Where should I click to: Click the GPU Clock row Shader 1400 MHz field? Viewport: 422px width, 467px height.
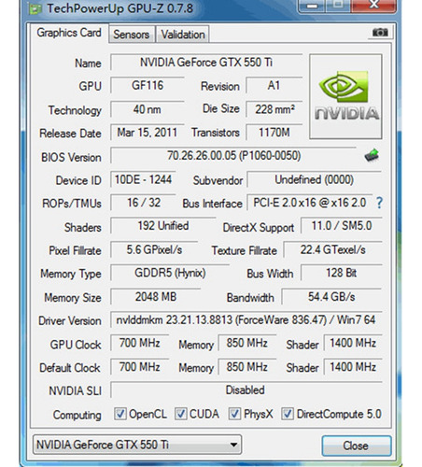click(353, 344)
